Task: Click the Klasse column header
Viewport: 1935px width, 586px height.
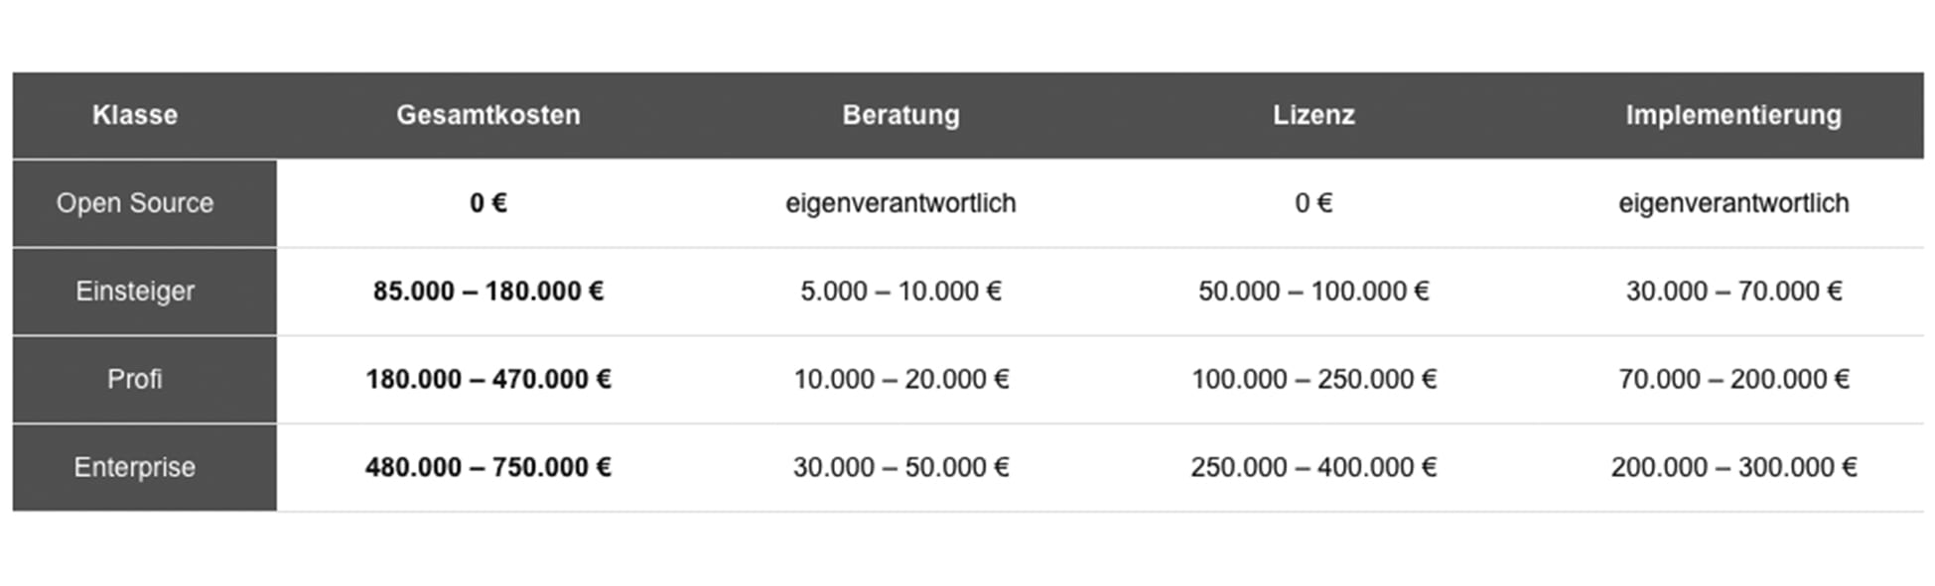Action: [x=135, y=115]
